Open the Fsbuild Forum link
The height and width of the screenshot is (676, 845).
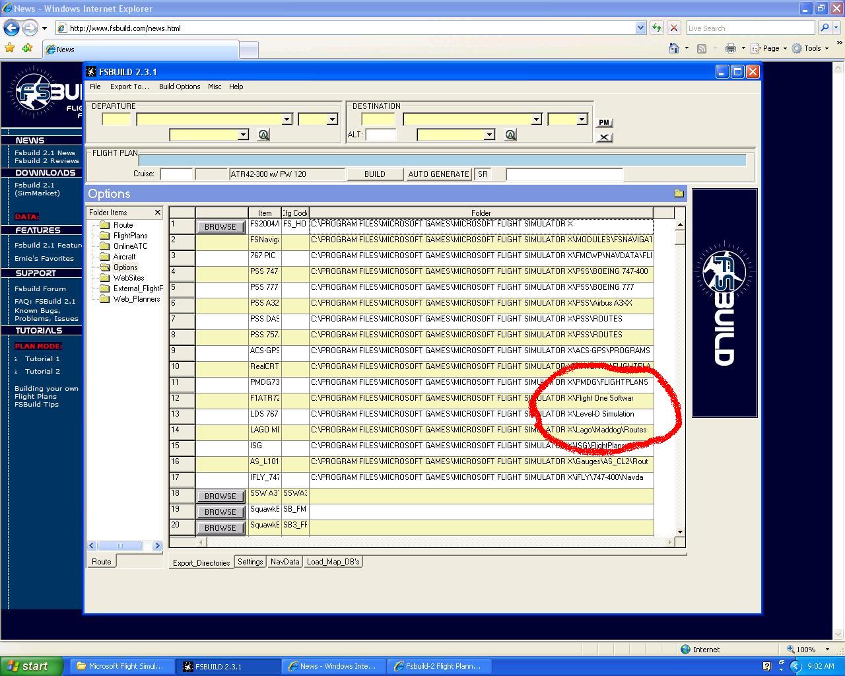(x=40, y=288)
